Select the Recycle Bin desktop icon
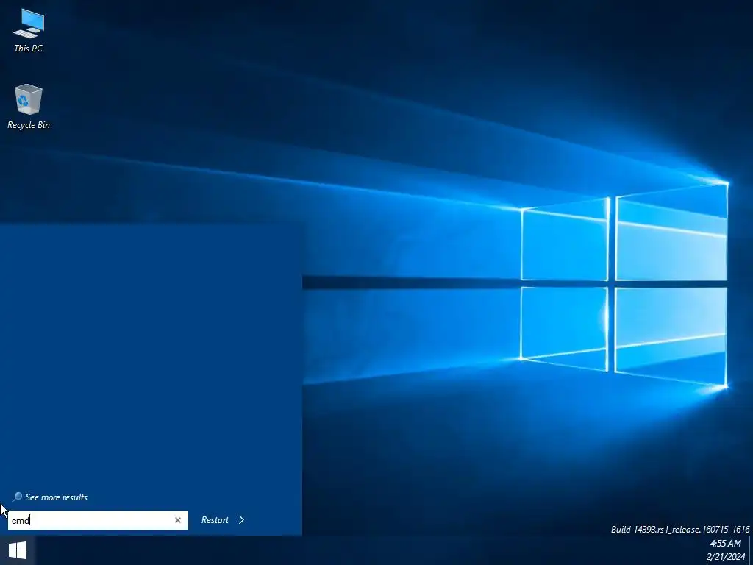Image resolution: width=753 pixels, height=565 pixels. point(29,107)
